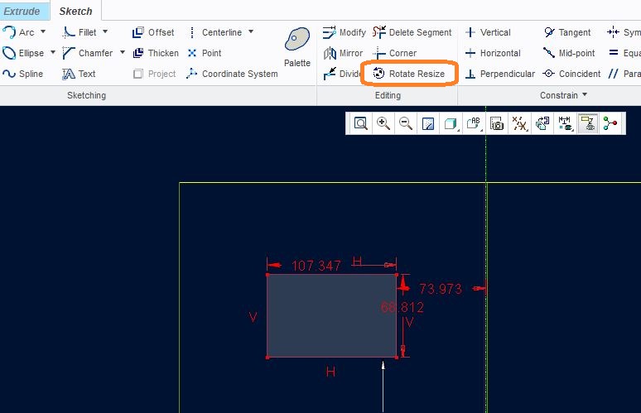
Task: Expand the Centerline dropdown arrow
Action: pyautogui.click(x=251, y=31)
